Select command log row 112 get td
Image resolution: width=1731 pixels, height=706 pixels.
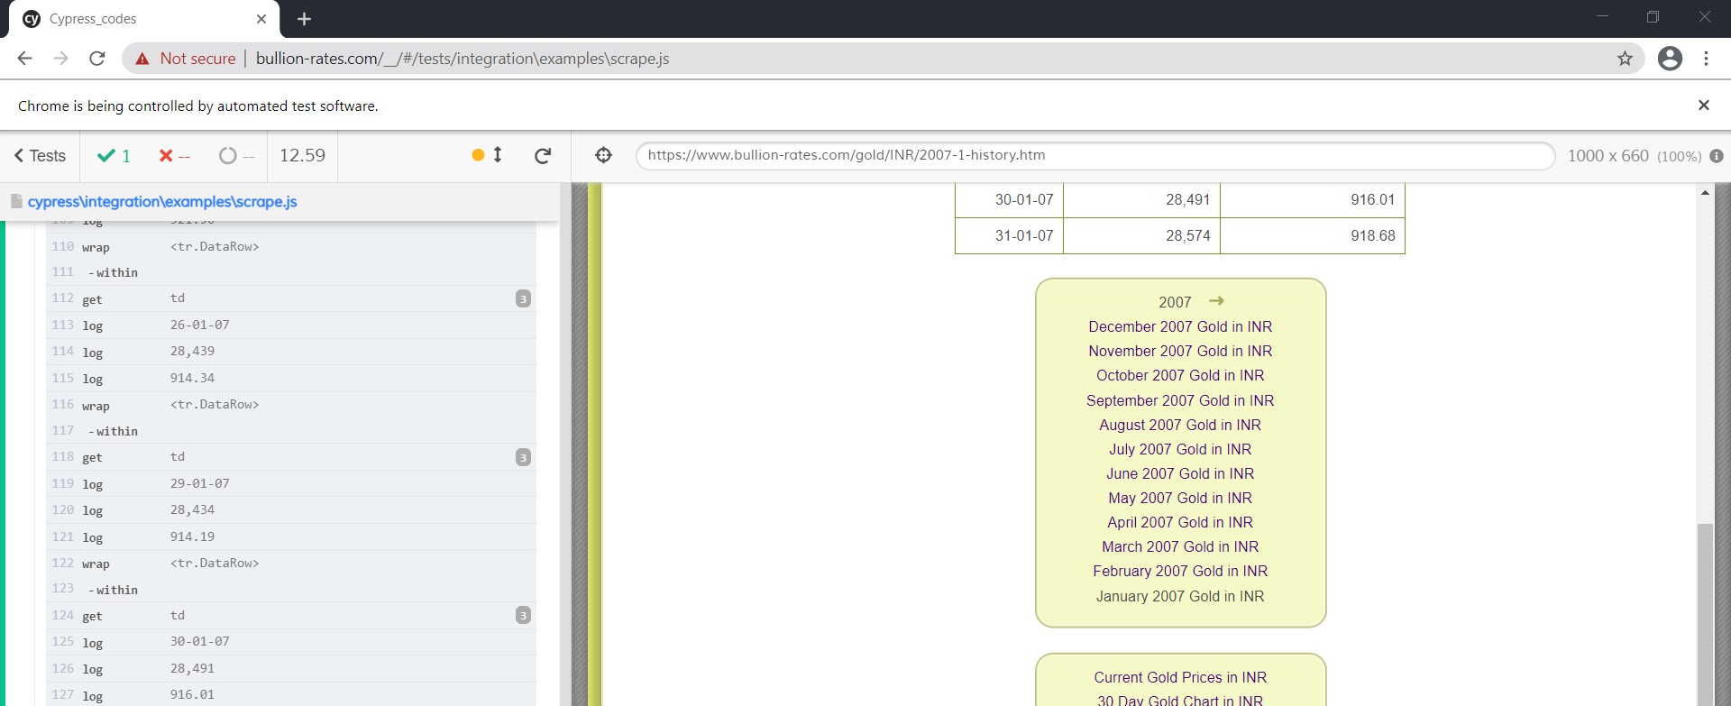(x=291, y=298)
